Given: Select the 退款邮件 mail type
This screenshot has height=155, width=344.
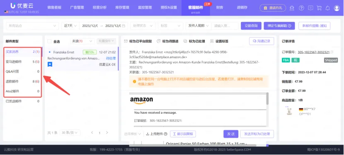Looking at the screenshot, I should click(23, 82).
